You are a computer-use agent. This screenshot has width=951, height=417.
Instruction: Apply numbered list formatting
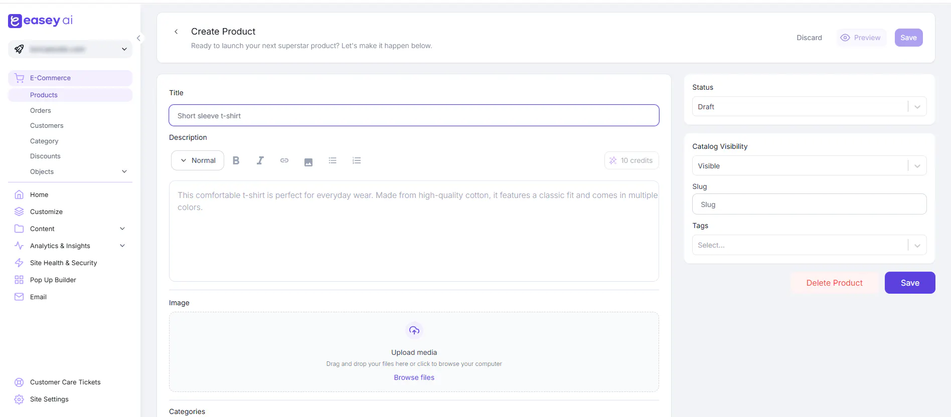coord(357,160)
